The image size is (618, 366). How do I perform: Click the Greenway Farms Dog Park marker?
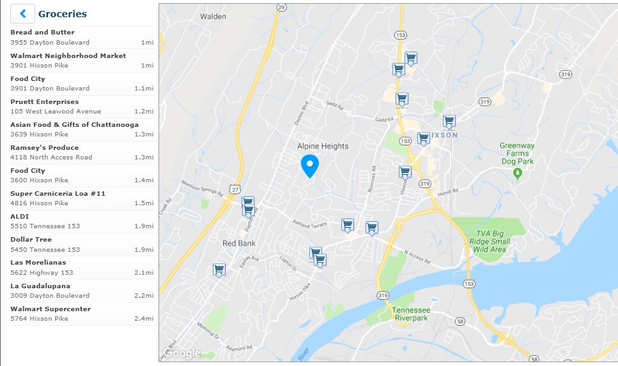coord(518,173)
